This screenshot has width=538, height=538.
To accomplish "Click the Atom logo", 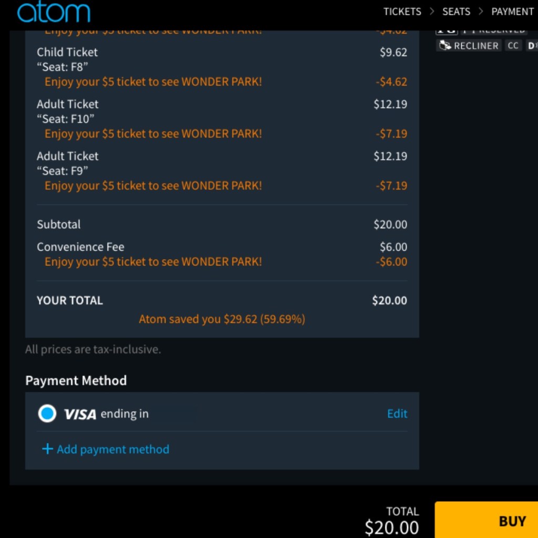I will pyautogui.click(x=54, y=13).
